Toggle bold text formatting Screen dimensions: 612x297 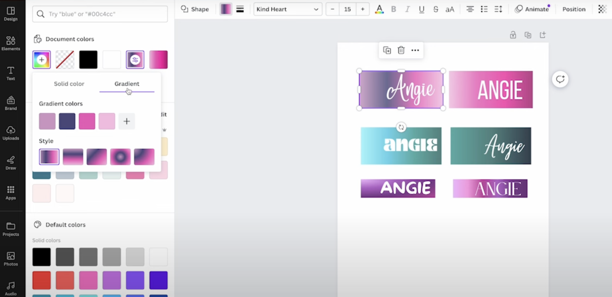tap(394, 9)
